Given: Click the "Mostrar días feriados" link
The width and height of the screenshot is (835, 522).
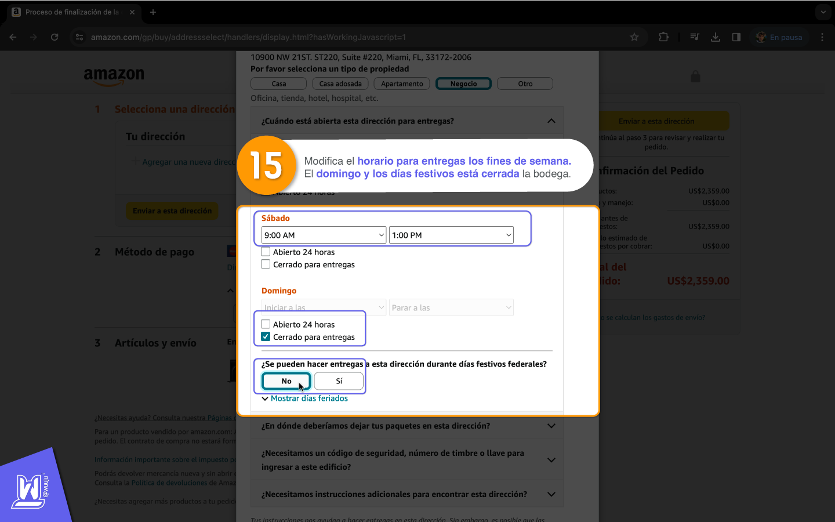Looking at the screenshot, I should click(x=309, y=398).
